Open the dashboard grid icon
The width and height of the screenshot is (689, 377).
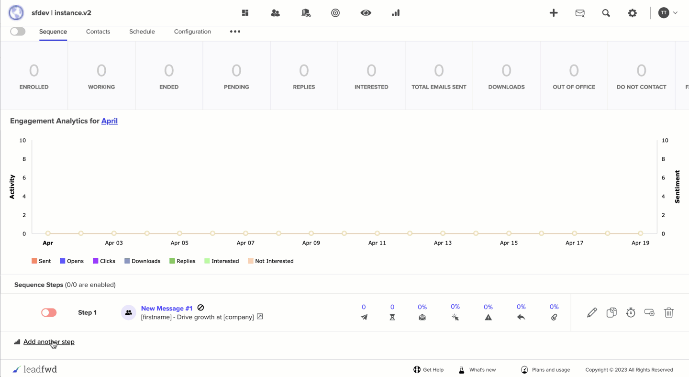[245, 13]
